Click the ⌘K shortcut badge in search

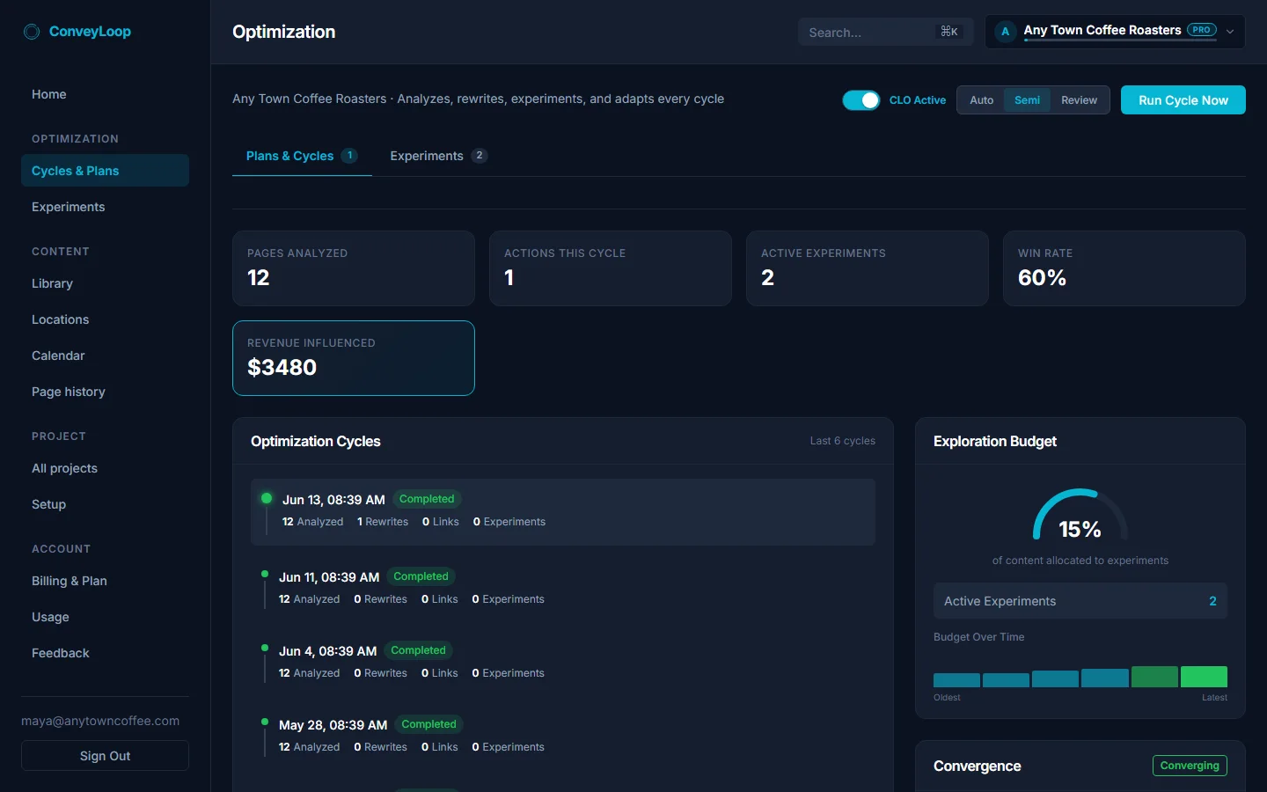point(949,32)
